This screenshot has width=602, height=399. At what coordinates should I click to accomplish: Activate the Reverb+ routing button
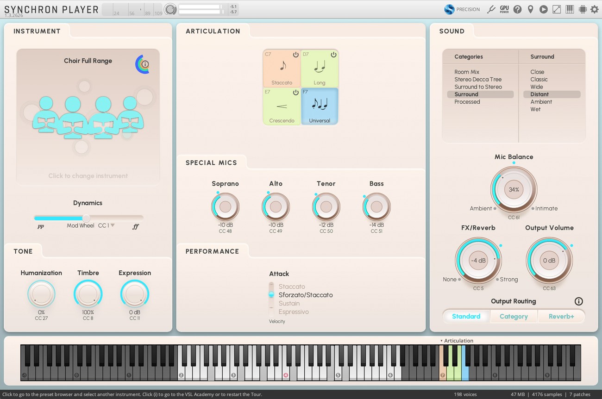coord(561,316)
